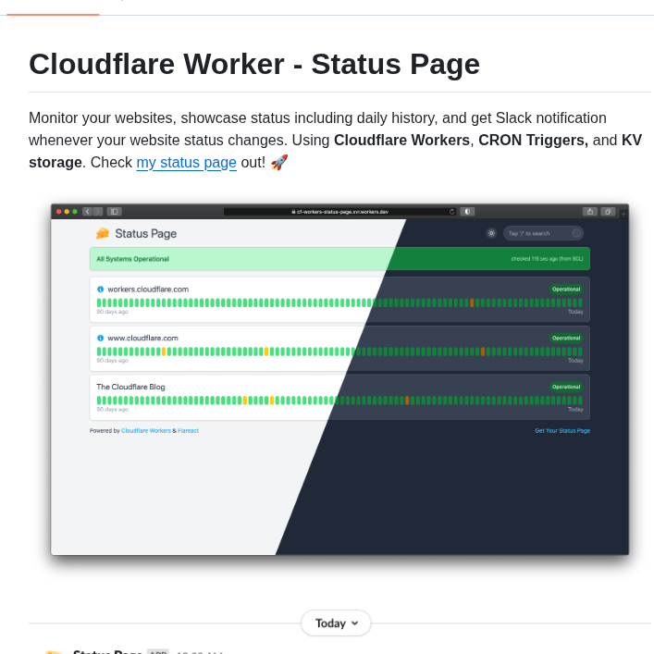This screenshot has width=654, height=654.
Task: Click "Get Your Status Page" link in preview
Action: 562,430
